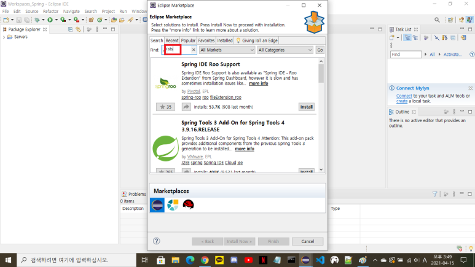The height and width of the screenshot is (267, 475).
Task: Open the All Categories dropdown
Action: (x=285, y=50)
